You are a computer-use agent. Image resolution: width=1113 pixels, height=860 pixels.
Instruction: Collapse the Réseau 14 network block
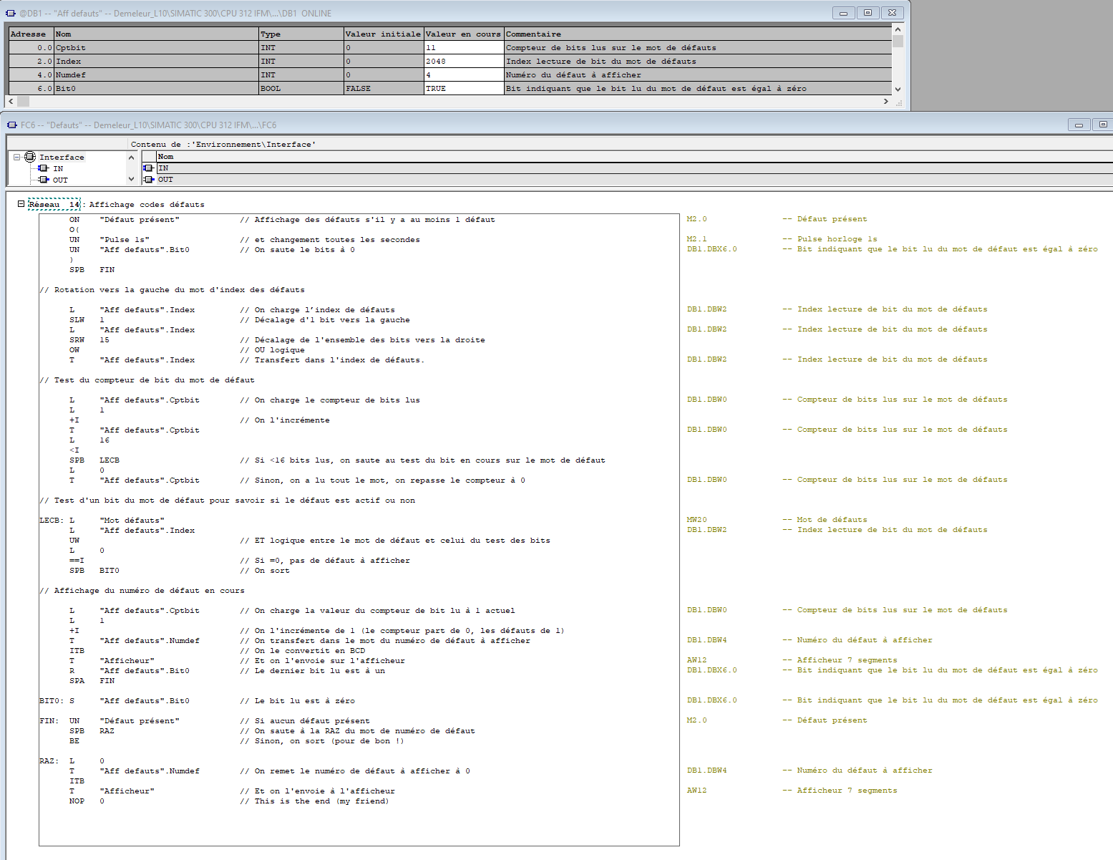21,204
